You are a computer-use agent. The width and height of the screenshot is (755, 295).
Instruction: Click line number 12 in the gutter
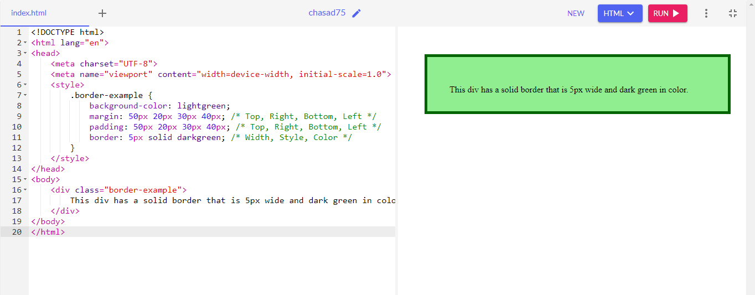click(x=17, y=148)
